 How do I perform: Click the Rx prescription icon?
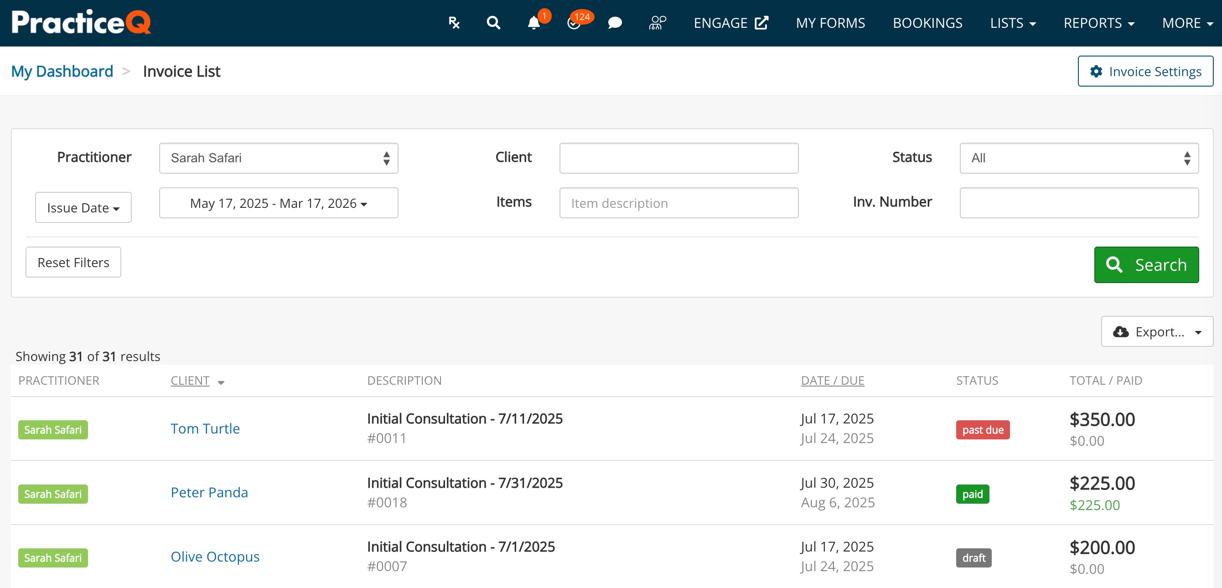coord(454,23)
